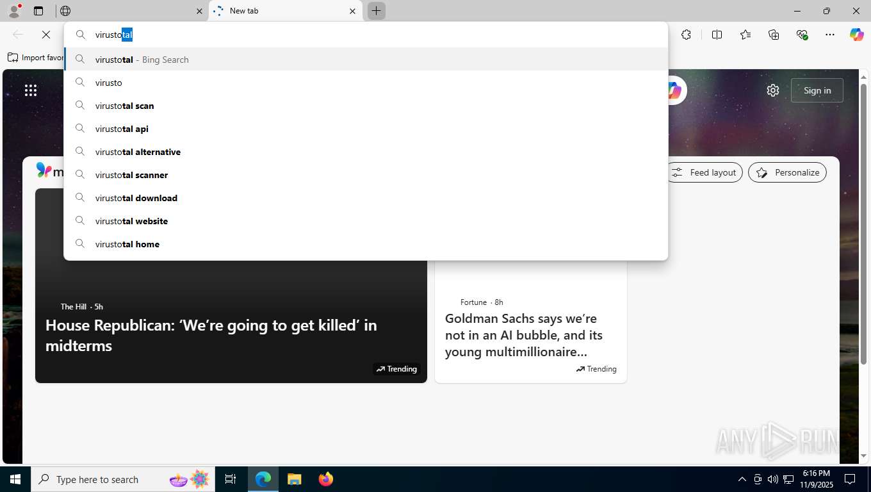Screen dimensions: 871x492
Task: Open the Collections icon
Action: tap(774, 35)
